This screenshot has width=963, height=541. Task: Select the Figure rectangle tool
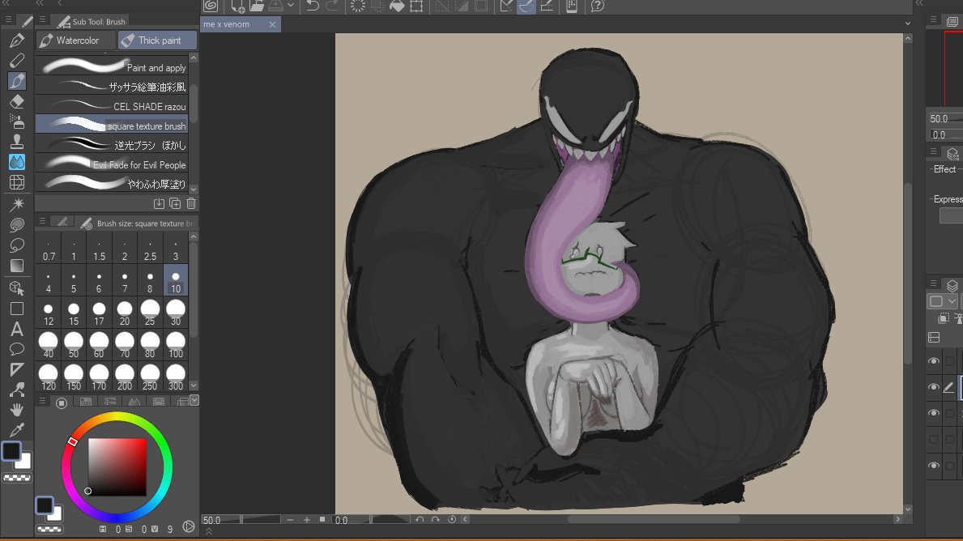tap(16, 309)
